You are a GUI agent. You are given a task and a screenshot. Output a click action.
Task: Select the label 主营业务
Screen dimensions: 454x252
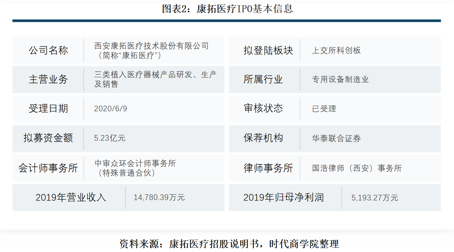pos(48,79)
